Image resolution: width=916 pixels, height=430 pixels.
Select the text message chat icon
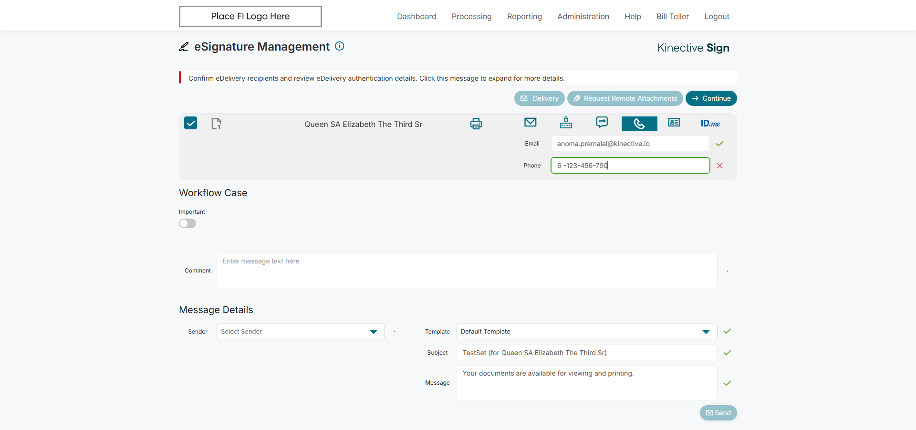[602, 123]
